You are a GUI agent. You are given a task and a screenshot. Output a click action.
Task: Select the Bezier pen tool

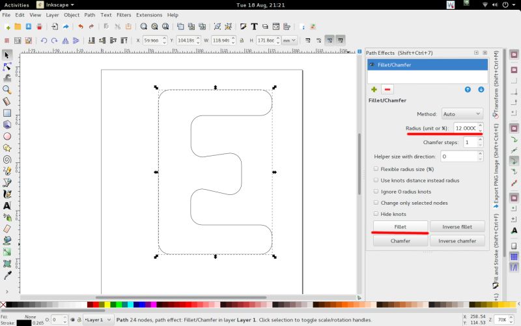coord(7,183)
